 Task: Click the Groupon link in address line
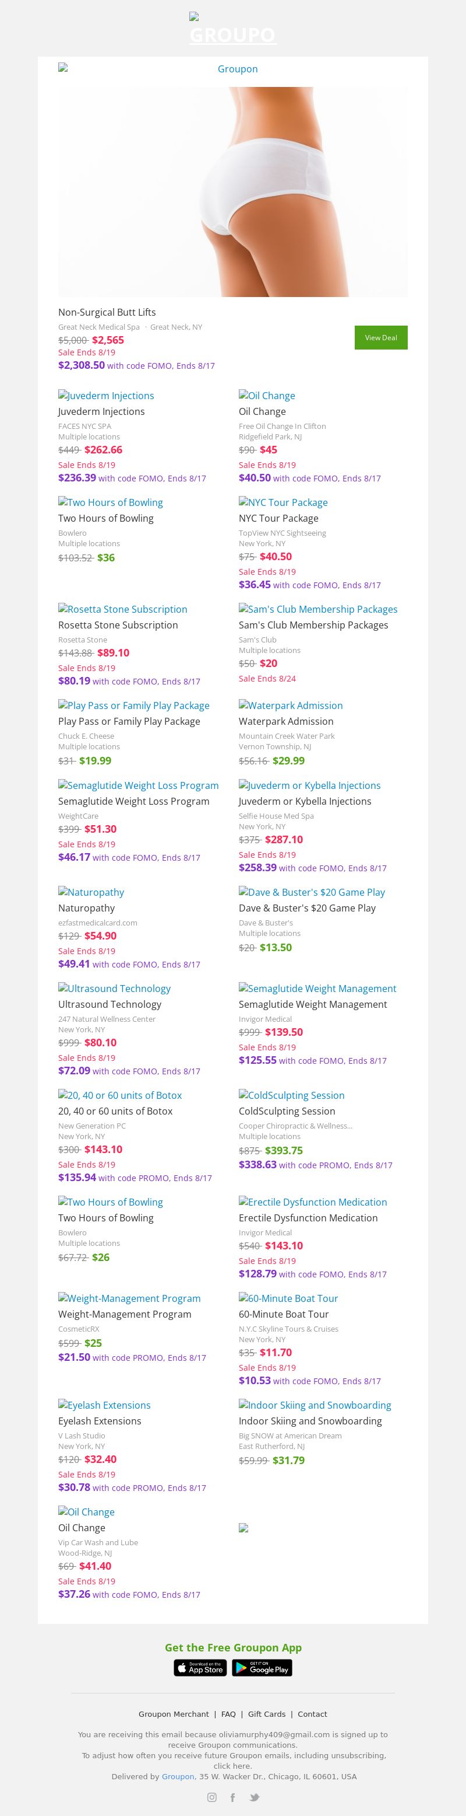[178, 1776]
